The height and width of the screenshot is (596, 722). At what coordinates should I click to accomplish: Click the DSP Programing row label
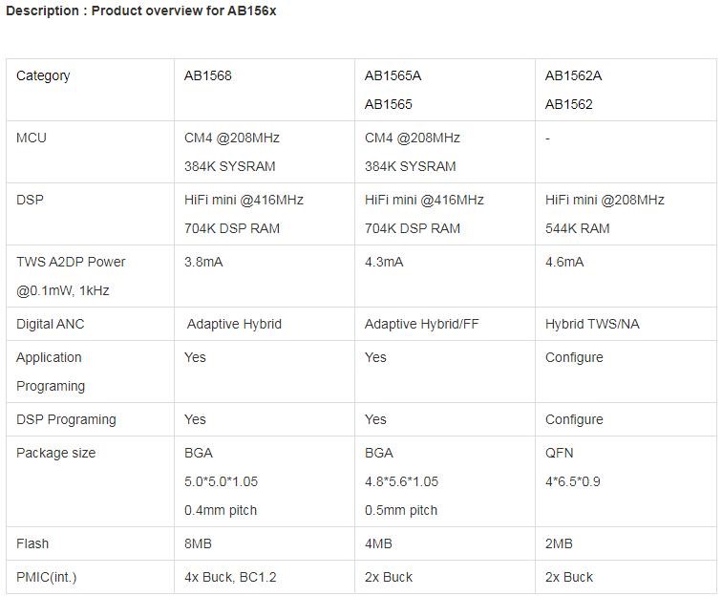[x=66, y=420]
